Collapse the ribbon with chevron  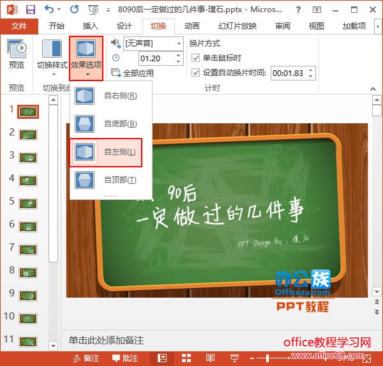[x=373, y=89]
